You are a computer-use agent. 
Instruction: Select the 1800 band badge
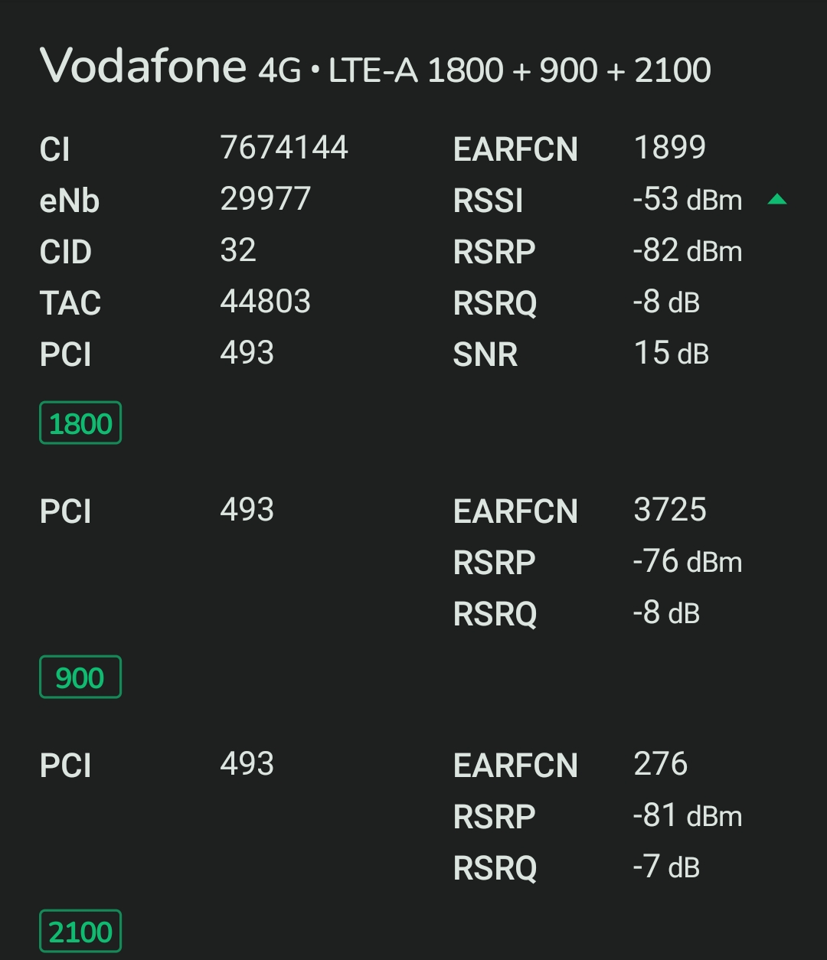[x=80, y=423]
